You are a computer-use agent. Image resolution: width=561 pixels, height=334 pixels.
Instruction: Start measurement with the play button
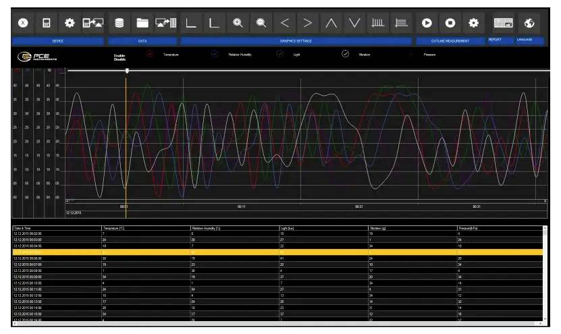[427, 23]
